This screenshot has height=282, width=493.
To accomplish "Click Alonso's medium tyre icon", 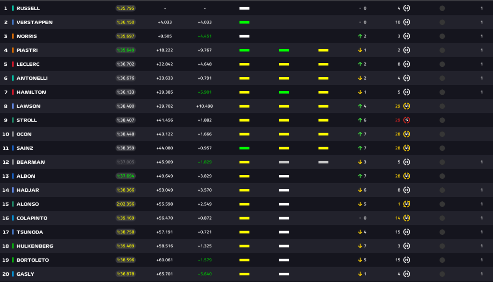I will (406, 204).
